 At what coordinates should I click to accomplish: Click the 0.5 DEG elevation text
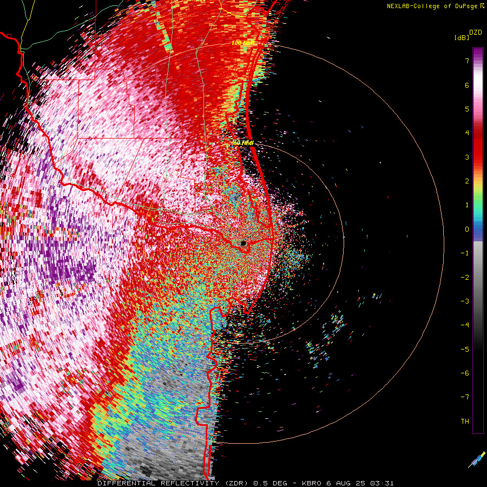coord(269,483)
